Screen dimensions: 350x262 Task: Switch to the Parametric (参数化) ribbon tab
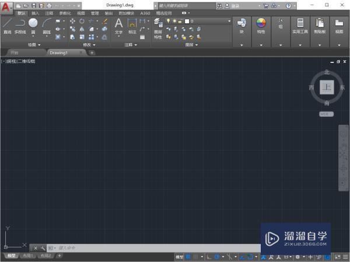point(65,13)
